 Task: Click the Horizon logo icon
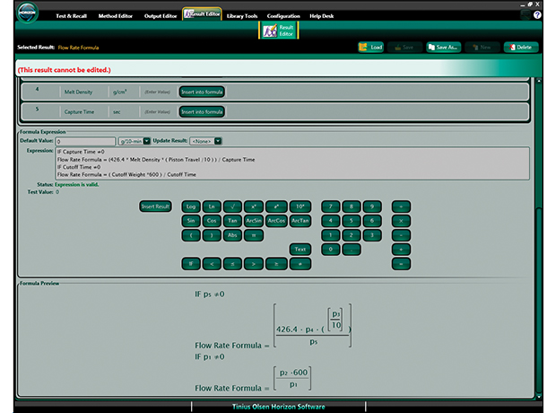[27, 15]
